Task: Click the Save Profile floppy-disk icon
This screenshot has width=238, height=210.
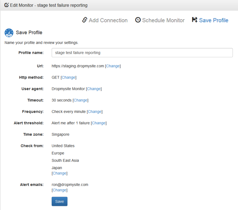Action: click(x=195, y=20)
